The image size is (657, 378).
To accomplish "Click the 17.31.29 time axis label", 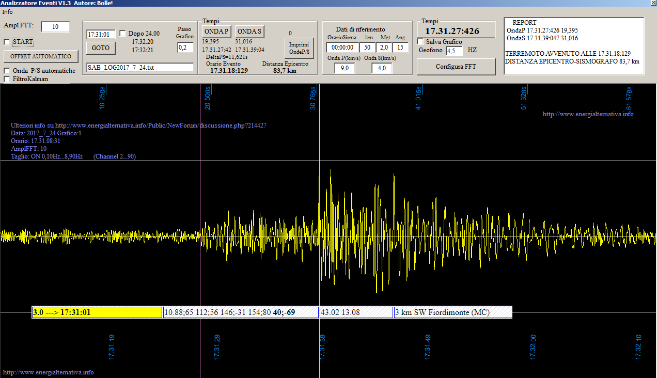I will pos(217,347).
